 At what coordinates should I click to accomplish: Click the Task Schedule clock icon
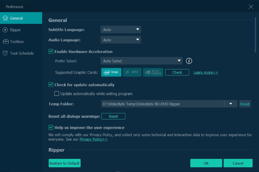point(5,53)
